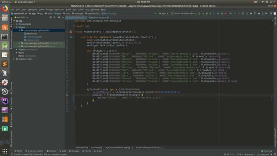Expand the com.example.myfriendlist (test) package
The width and height of the screenshot is (277, 156).
pos(19,46)
